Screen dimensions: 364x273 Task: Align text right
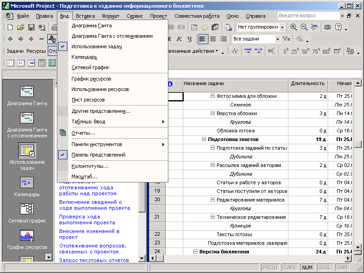coord(223,39)
